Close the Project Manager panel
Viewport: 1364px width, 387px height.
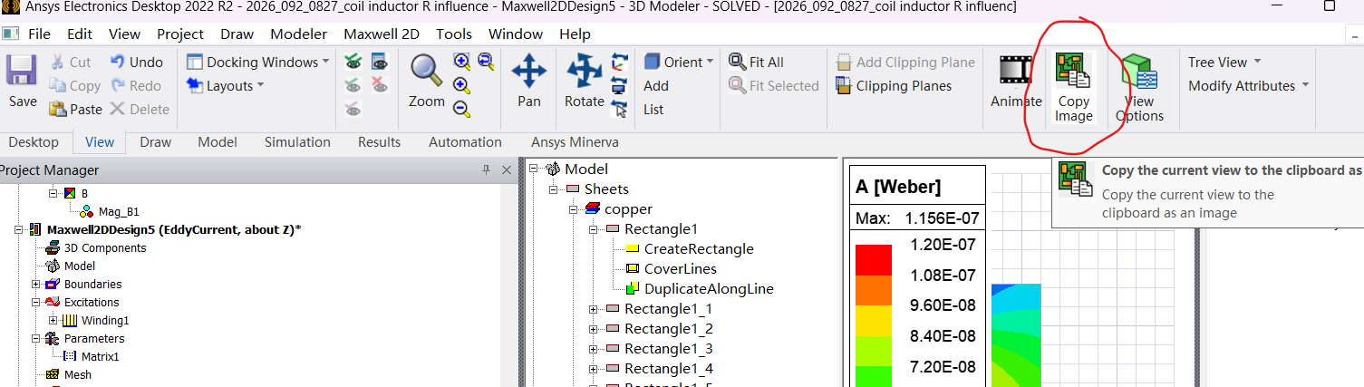505,170
